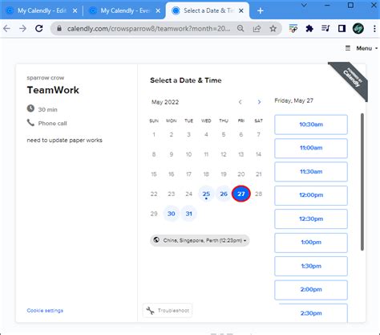
Task: Go back to the previous browser page
Action: (6, 28)
